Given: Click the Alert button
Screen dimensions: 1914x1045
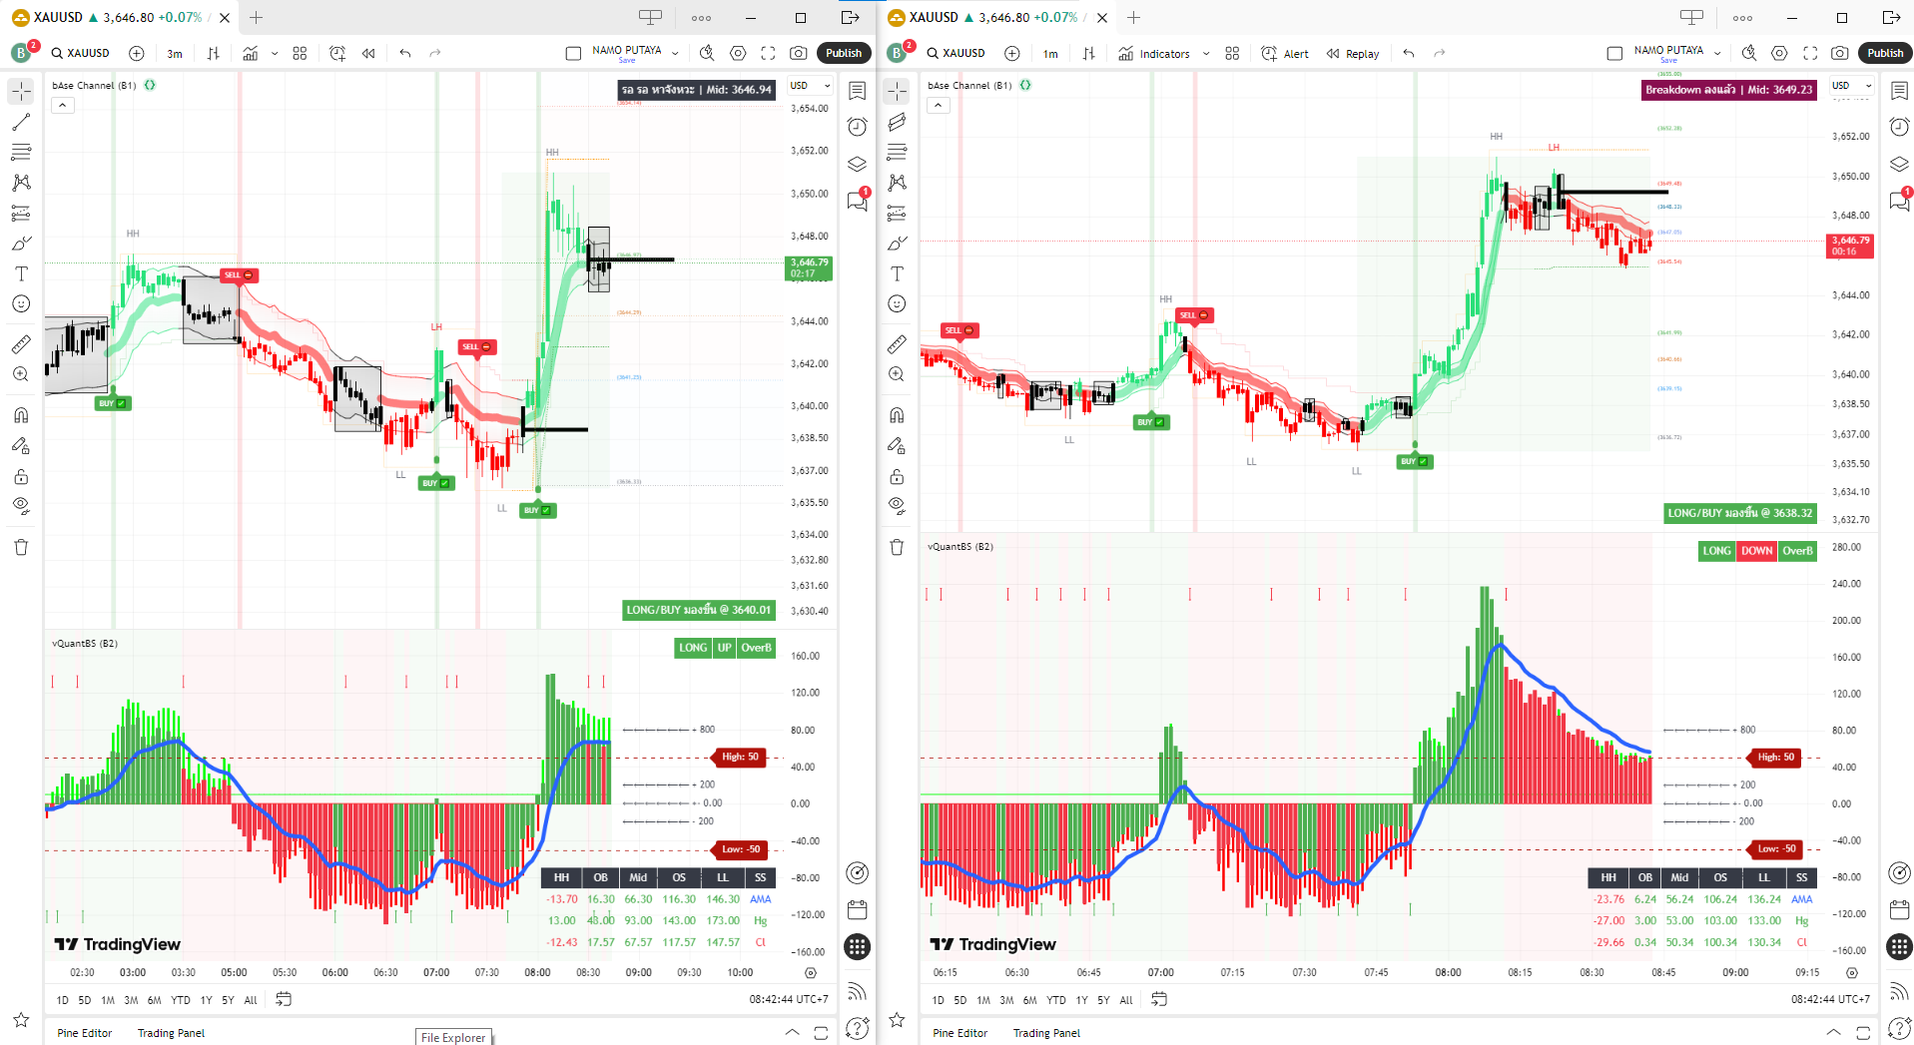Looking at the screenshot, I should coord(1285,54).
